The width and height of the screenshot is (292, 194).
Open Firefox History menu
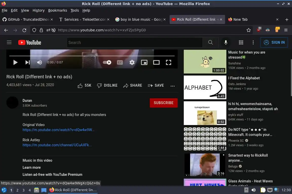[39, 10]
